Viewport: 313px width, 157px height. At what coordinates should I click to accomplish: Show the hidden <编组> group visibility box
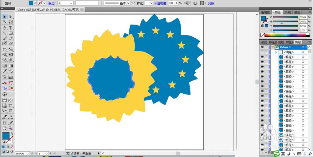(x=262, y=52)
